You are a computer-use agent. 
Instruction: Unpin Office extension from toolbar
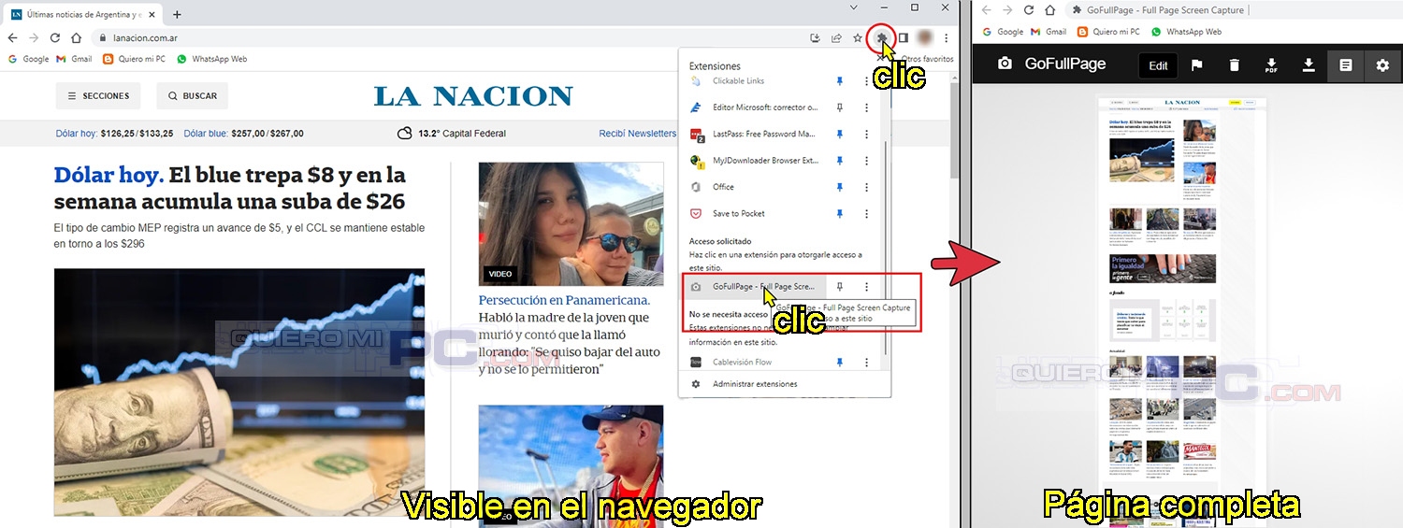coord(839,187)
